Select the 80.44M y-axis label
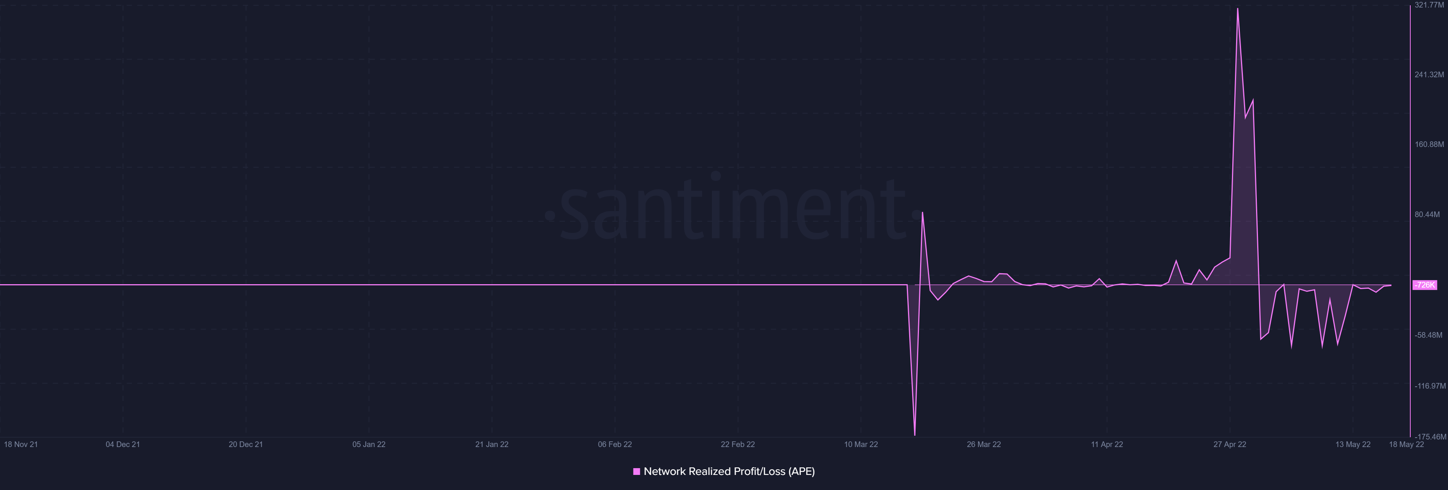 coord(1427,214)
